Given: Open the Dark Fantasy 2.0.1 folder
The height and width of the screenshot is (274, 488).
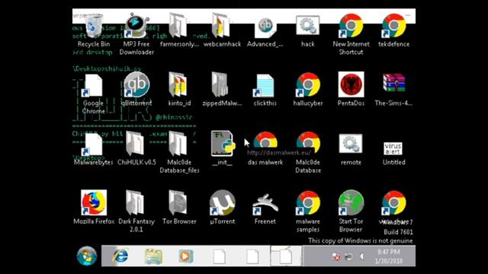Looking at the screenshot, I should pyautogui.click(x=136, y=202).
